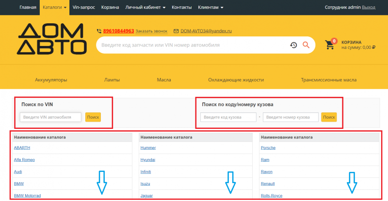Screen dimensions: 388x201
Task: Open the Rolls-Royce catalog
Action: tap(272, 196)
